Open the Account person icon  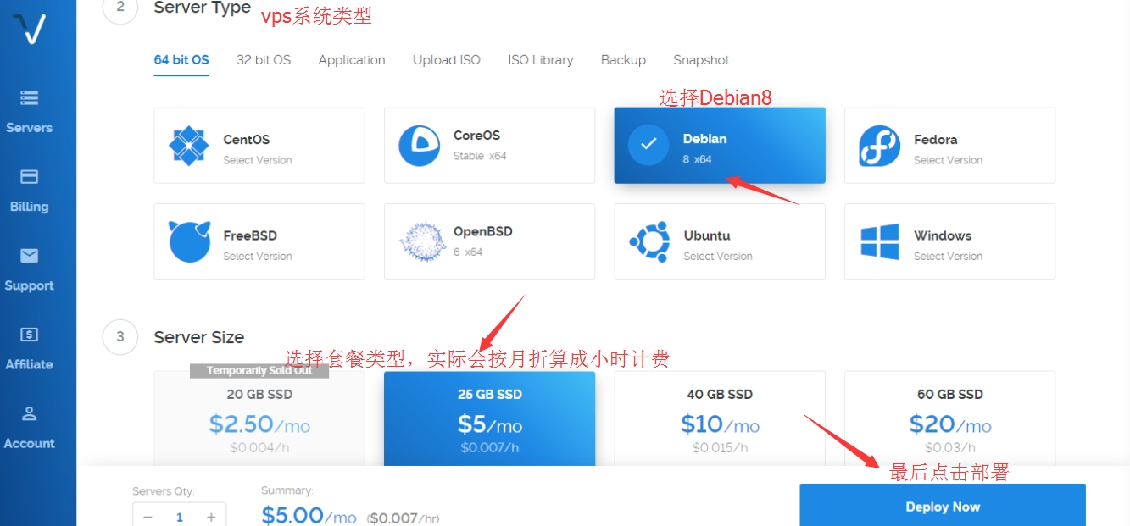pos(29,413)
